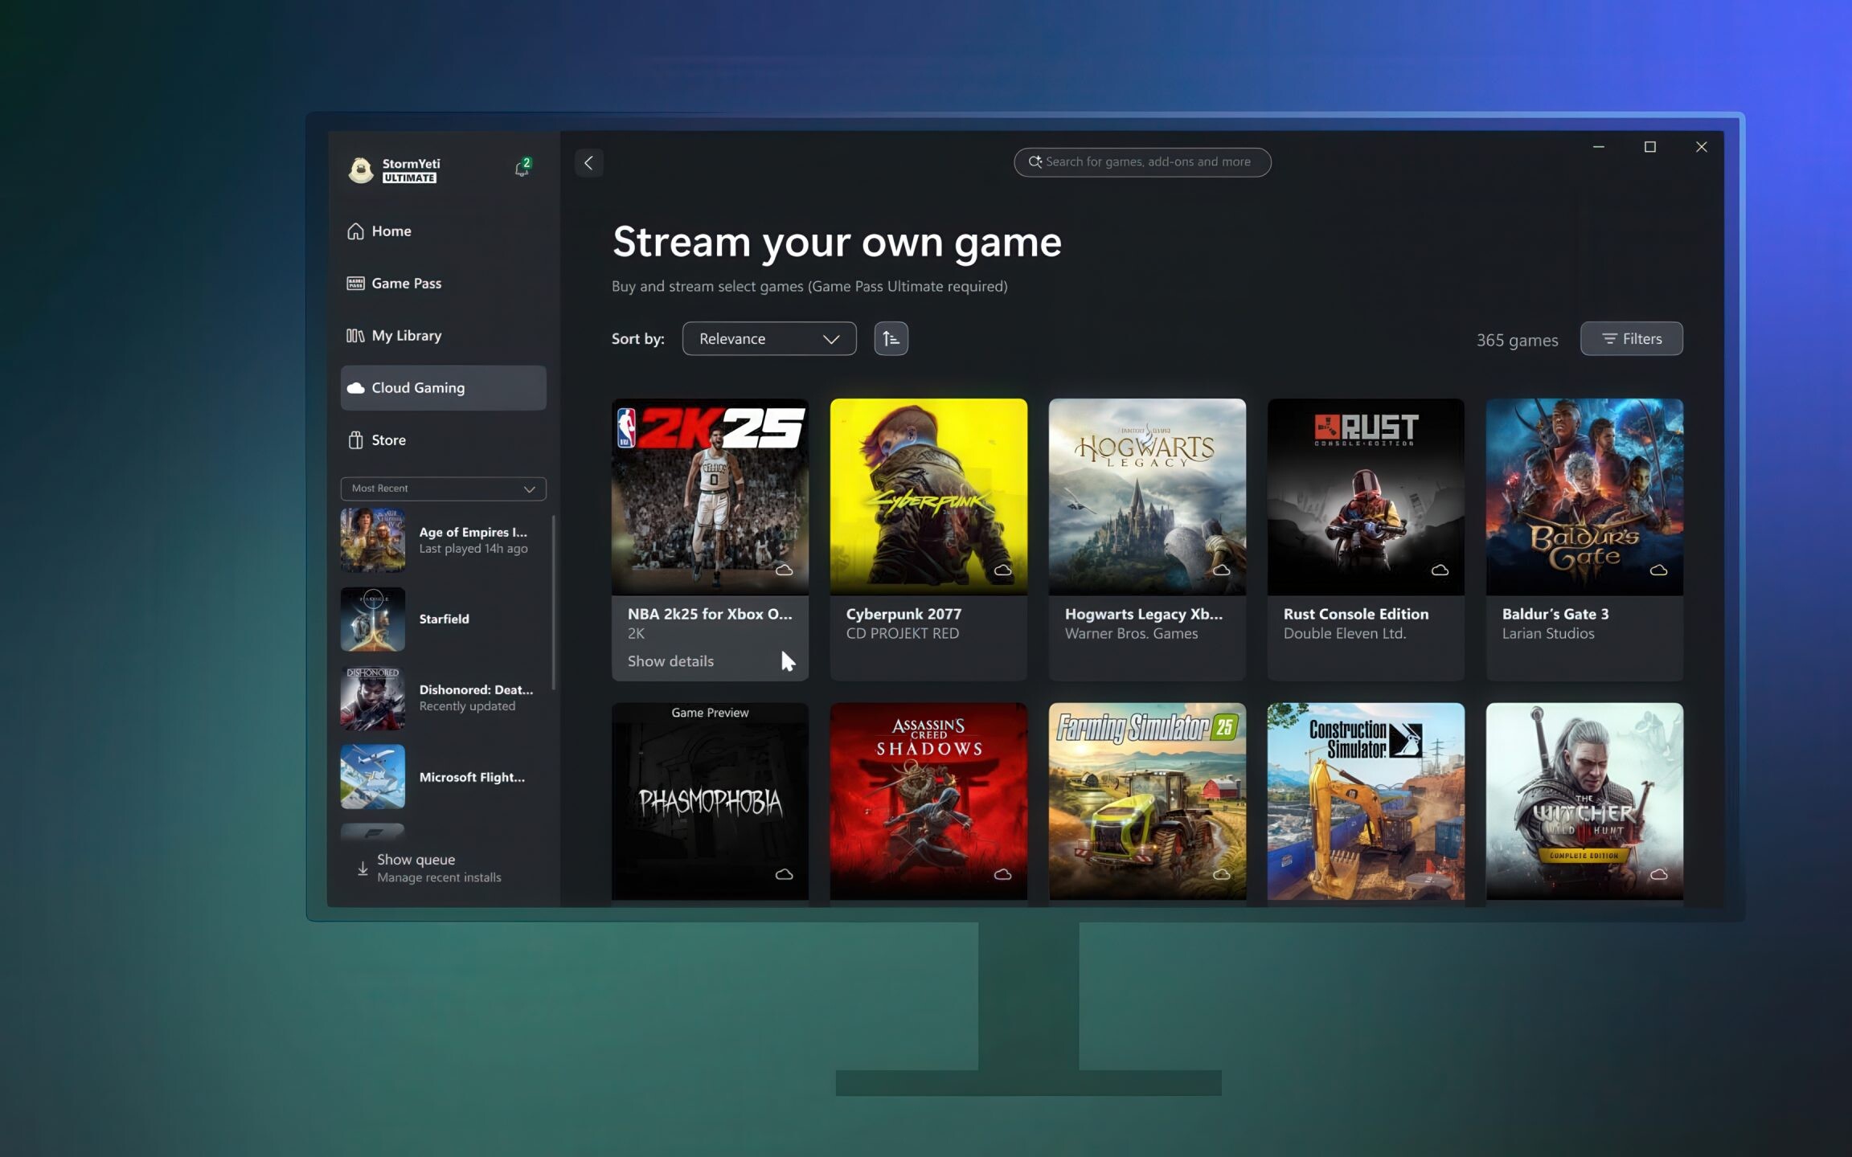Click the ULTIMATE membership badge
This screenshot has height=1157, width=1852.
pos(409,178)
